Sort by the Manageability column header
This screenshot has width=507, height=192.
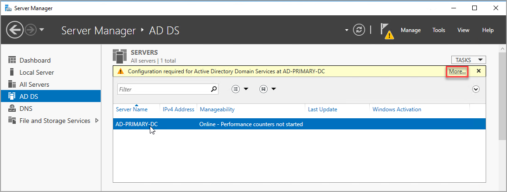[x=217, y=109]
